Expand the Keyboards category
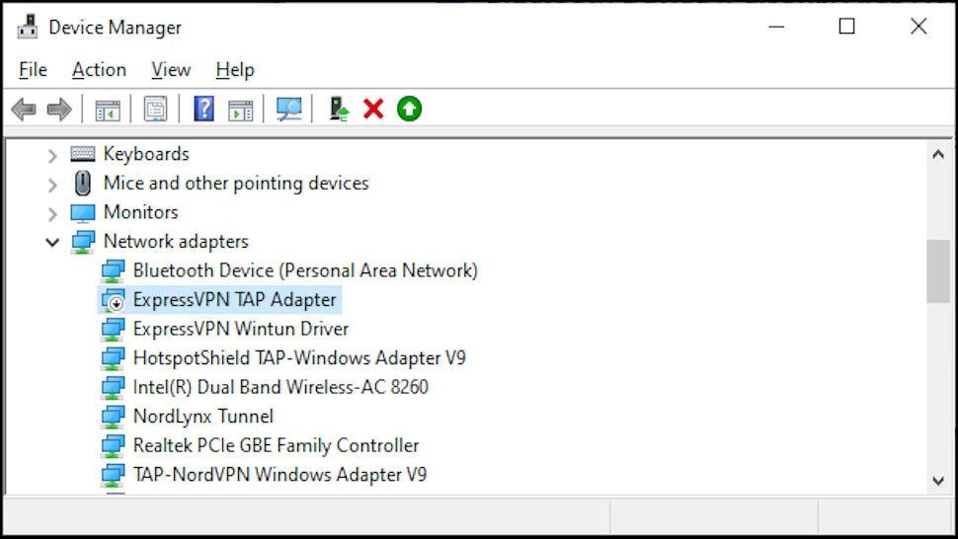This screenshot has width=958, height=539. point(52,156)
